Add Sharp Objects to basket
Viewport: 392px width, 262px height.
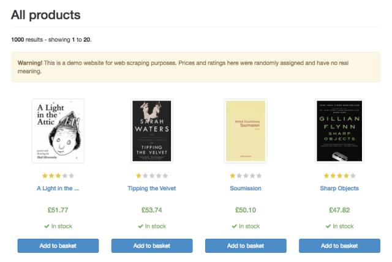(x=339, y=245)
